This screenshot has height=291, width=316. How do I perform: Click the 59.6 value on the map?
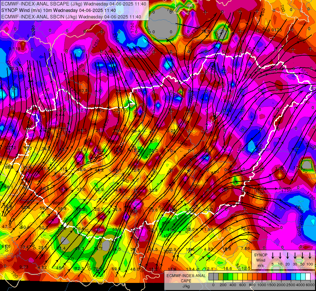(x=44, y=208)
